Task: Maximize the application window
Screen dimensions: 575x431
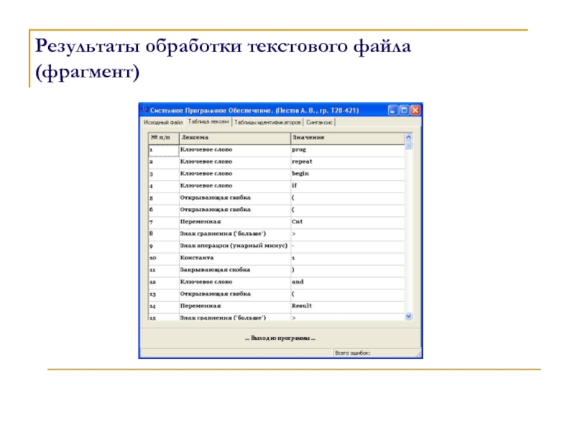Action: tap(404, 111)
